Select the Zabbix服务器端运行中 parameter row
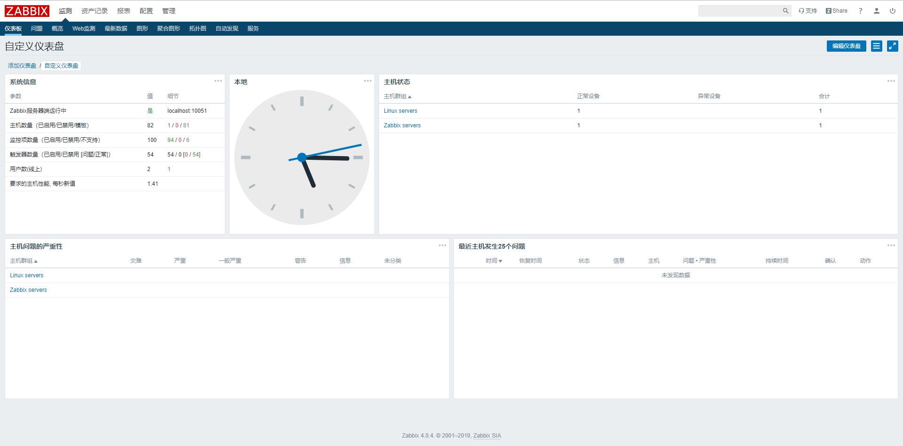 (115, 111)
